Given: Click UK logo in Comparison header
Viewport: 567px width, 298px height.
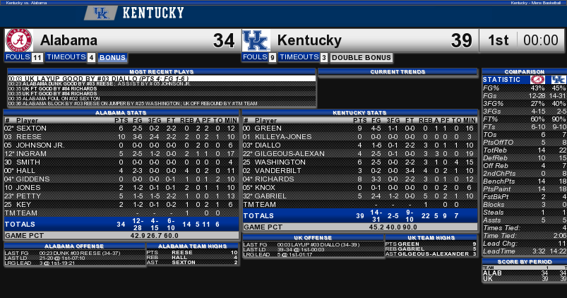Looking at the screenshot, I should click(559, 80).
